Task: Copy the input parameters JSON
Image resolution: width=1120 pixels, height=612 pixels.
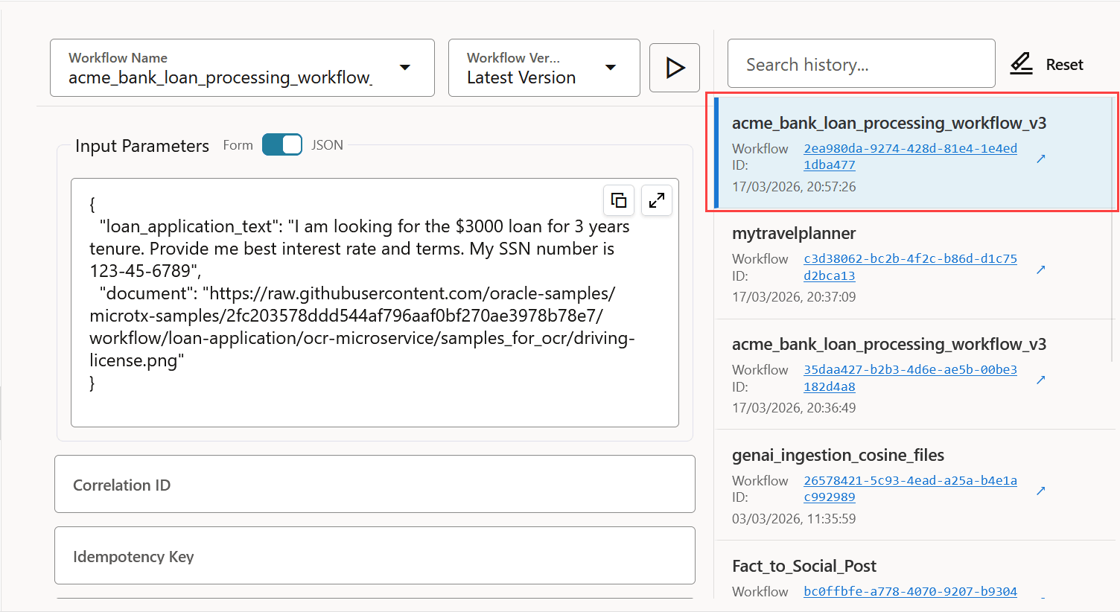Action: 619,200
